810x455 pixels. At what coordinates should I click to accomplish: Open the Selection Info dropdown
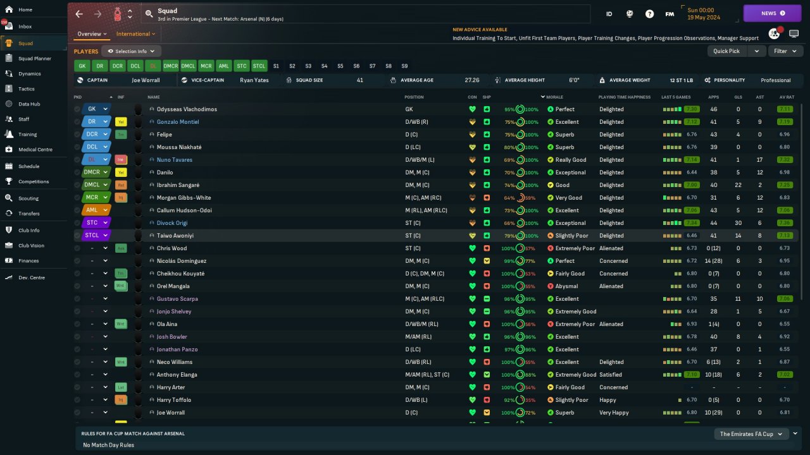click(132, 51)
